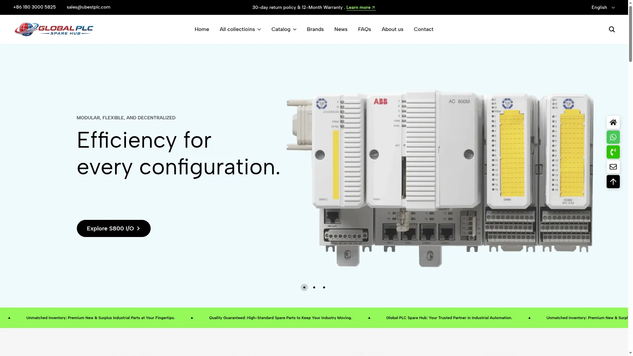The width and height of the screenshot is (633, 356).
Task: Go to the Home menu item
Action: (202, 29)
